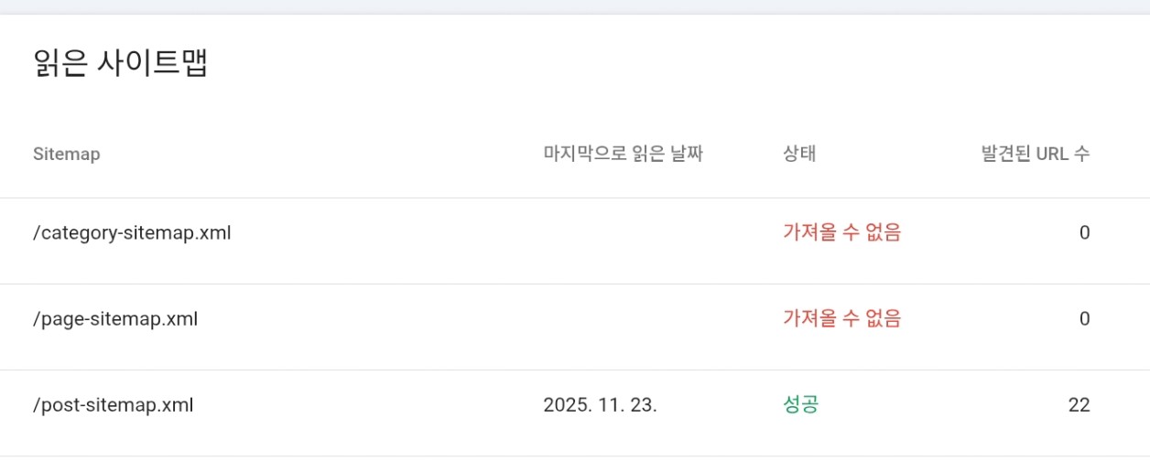Click the URL count 0 for page-sitemap
1150x461 pixels.
1084,319
